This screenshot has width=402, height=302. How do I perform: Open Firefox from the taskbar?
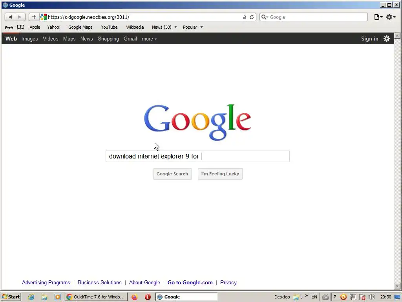point(134,297)
